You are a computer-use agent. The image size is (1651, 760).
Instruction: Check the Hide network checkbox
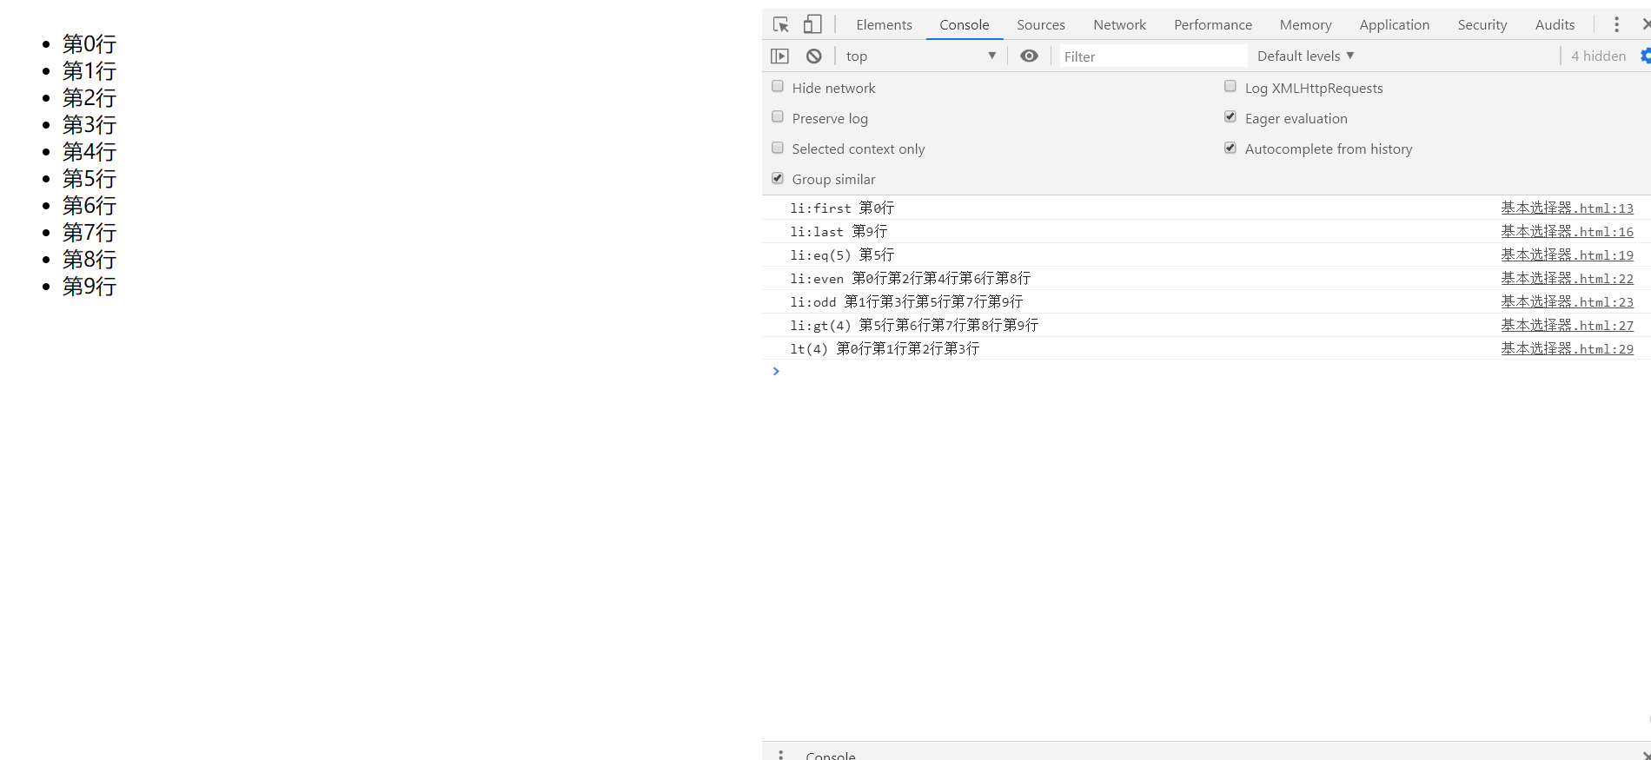(x=778, y=87)
